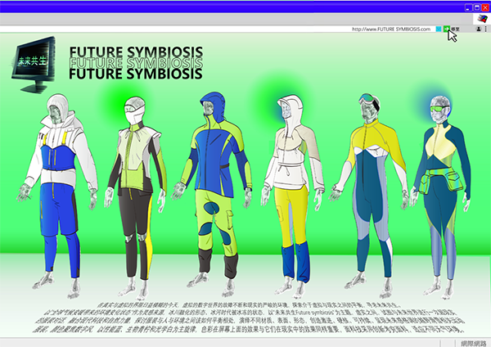Click the FUTURE SYMBIOSIS heading text
Viewport: 491px width, 347px height.
coord(135,63)
